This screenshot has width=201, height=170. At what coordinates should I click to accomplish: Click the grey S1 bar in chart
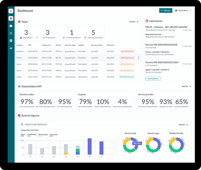pos(30,149)
